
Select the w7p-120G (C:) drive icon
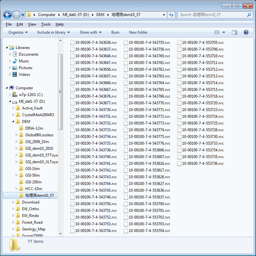pos(15,95)
